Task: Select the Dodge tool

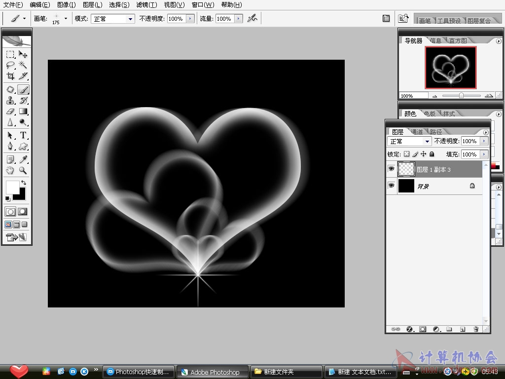Action: tap(23, 122)
